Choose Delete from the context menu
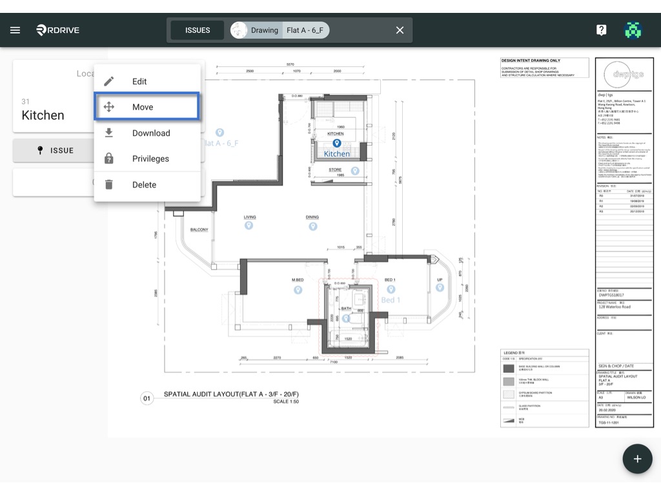Viewport: 661px width, 495px height. click(x=147, y=185)
